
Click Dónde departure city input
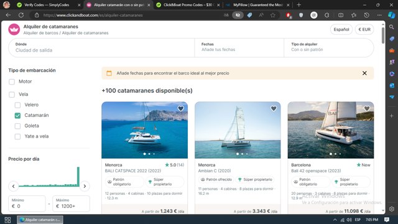[101, 47]
